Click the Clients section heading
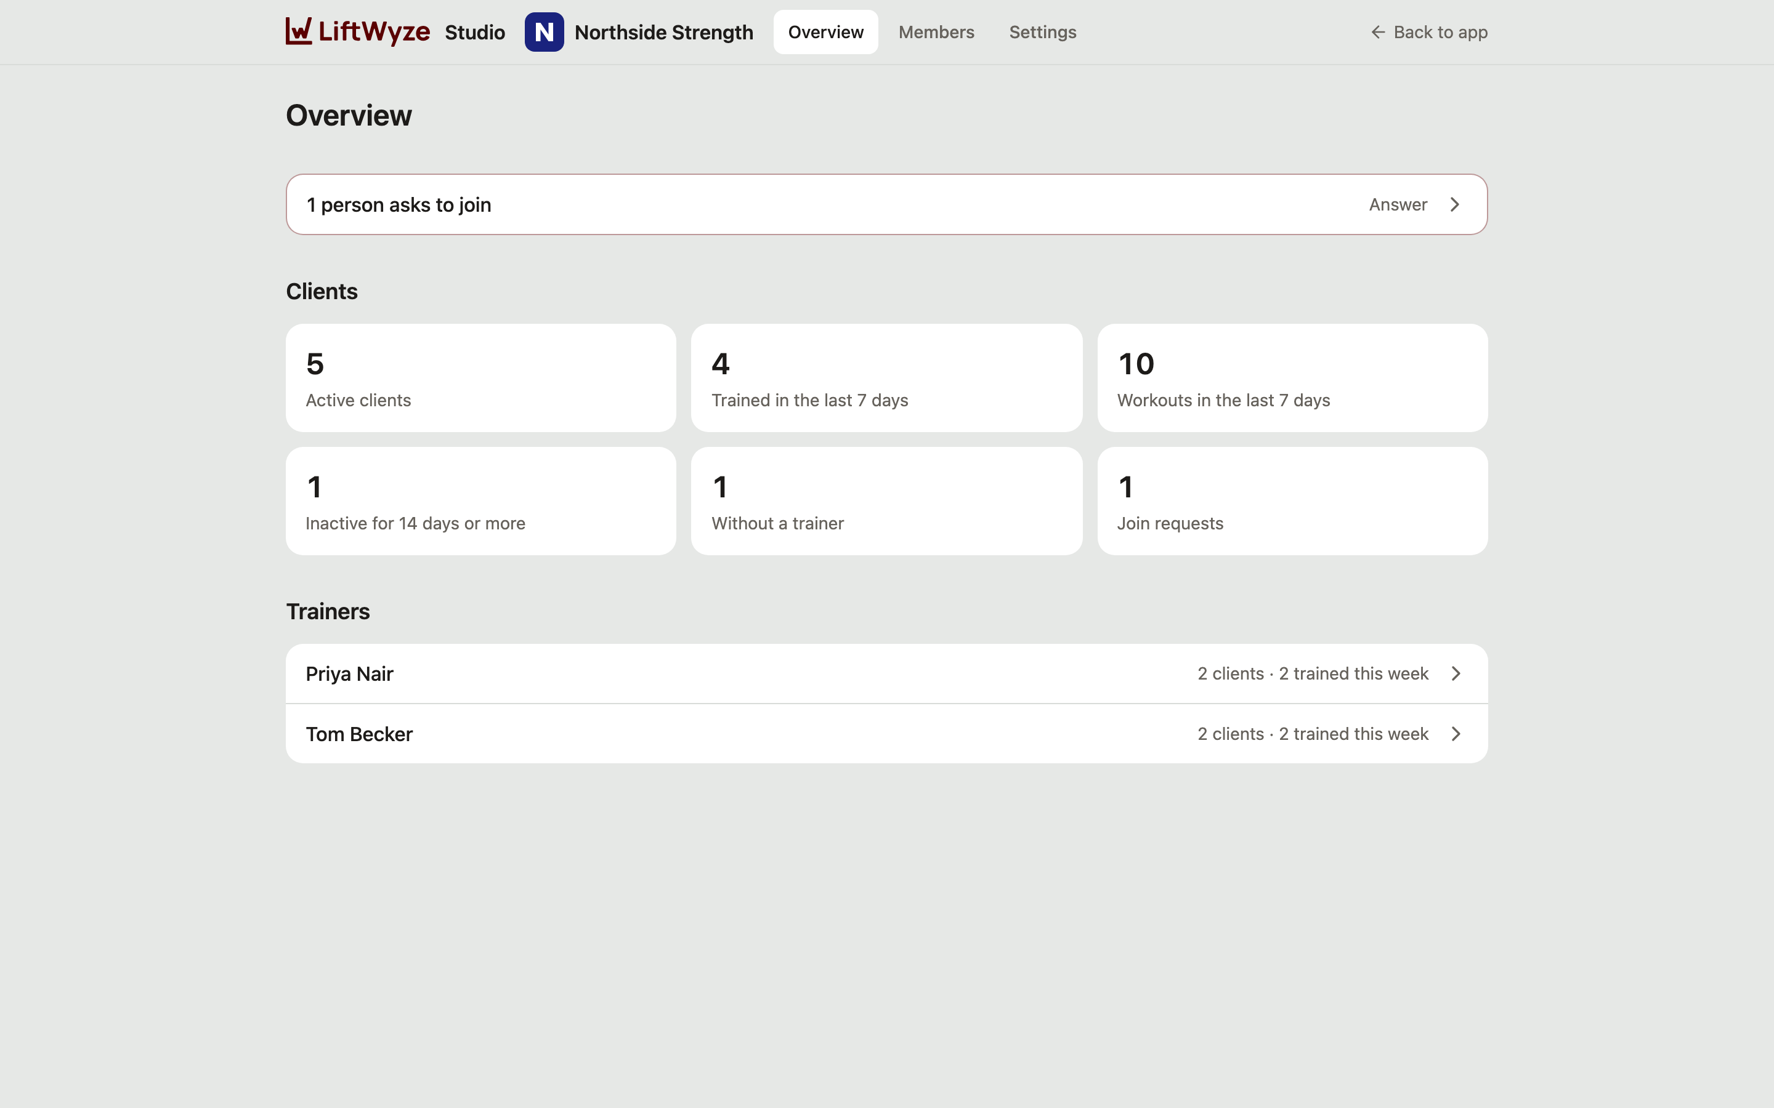 coord(322,292)
